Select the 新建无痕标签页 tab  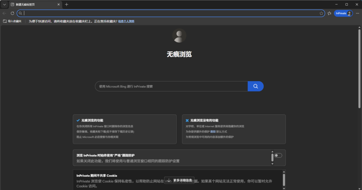click(32, 4)
